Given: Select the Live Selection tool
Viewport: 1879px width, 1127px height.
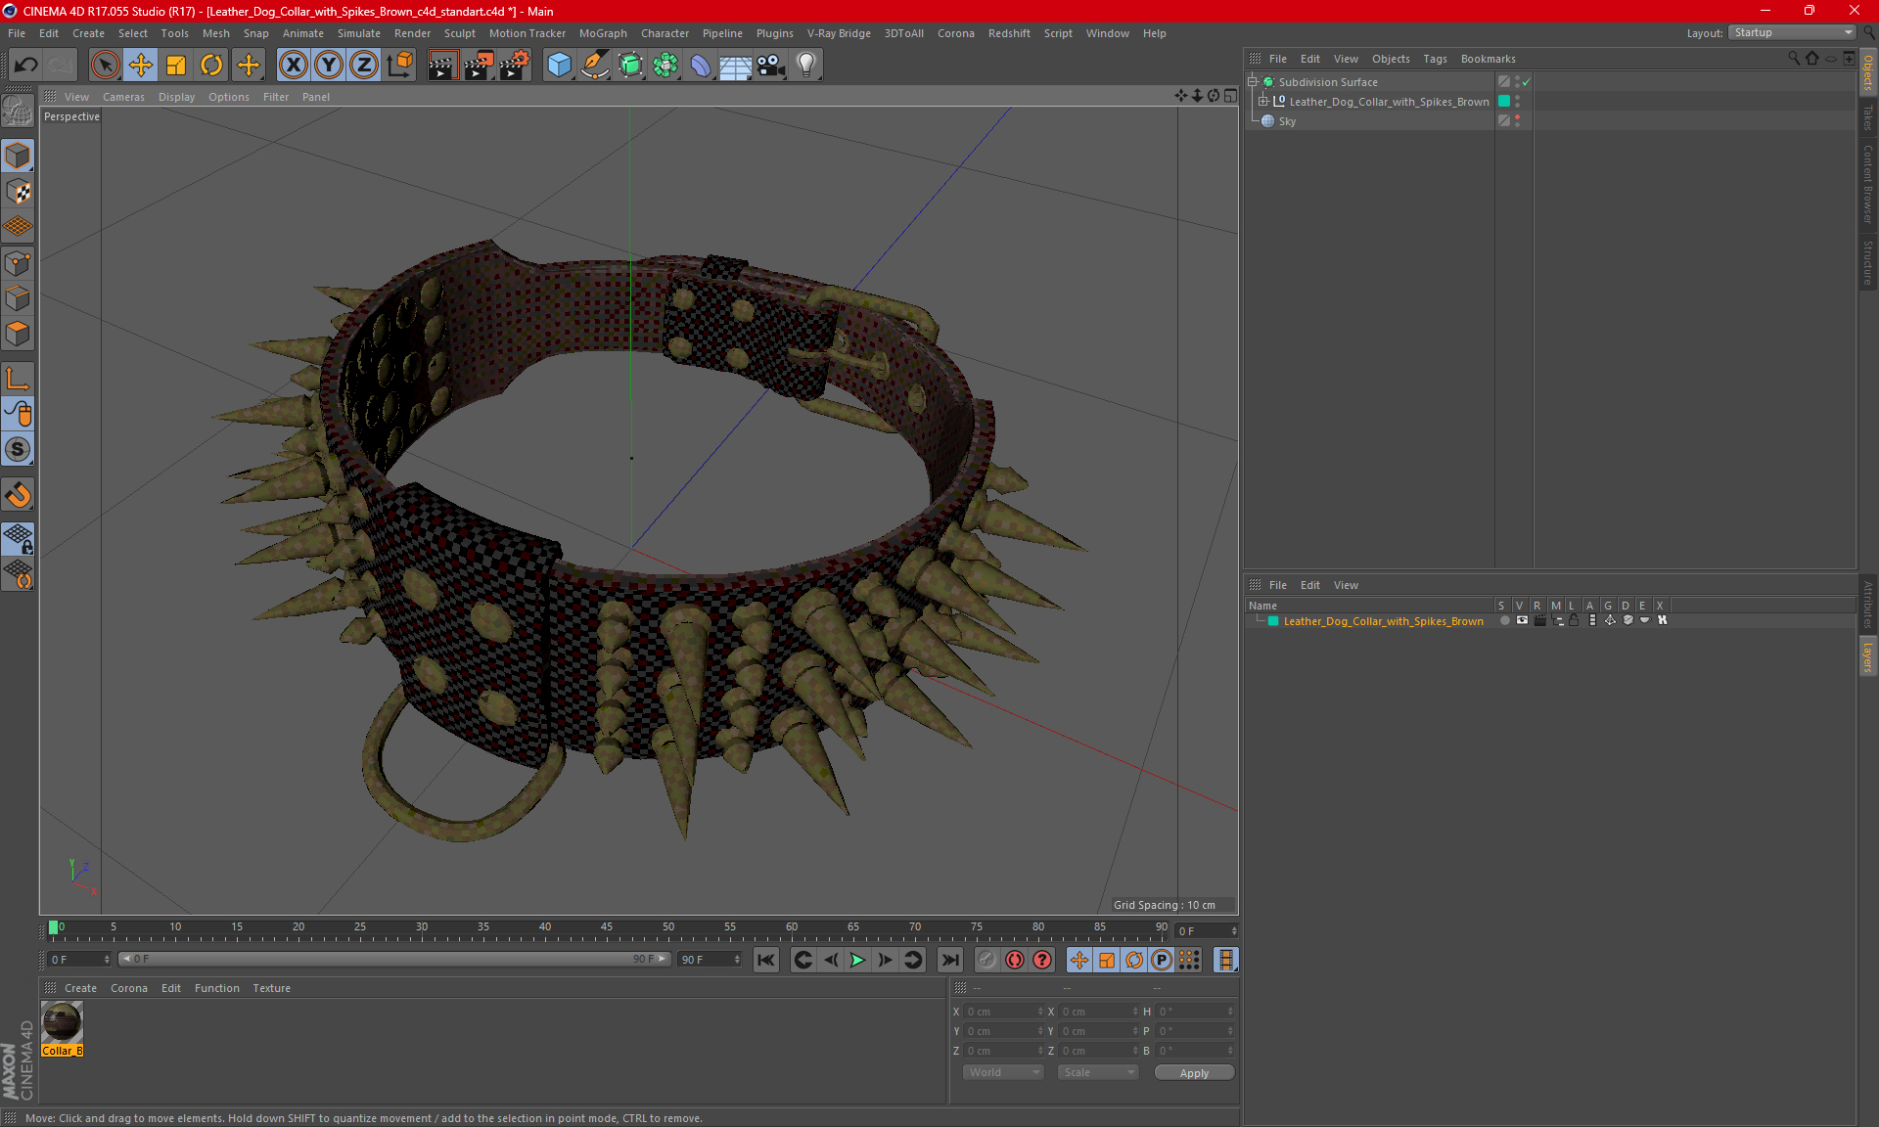Looking at the screenshot, I should (x=102, y=65).
